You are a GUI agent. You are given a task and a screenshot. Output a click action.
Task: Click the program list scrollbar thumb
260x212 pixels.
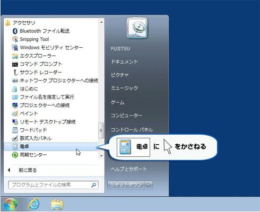coord(101,130)
